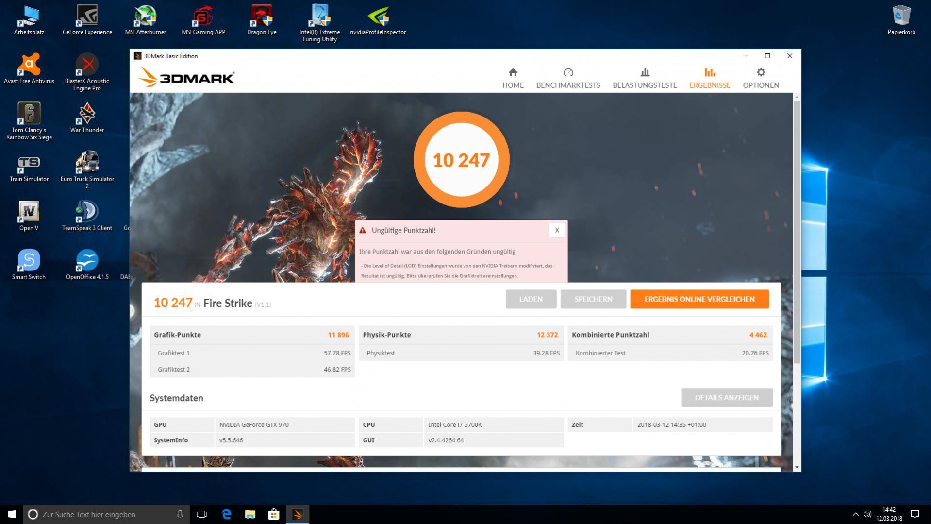Image resolution: width=931 pixels, height=524 pixels.
Task: Launch Microsoft Edge from taskbar
Action: [x=226, y=514]
